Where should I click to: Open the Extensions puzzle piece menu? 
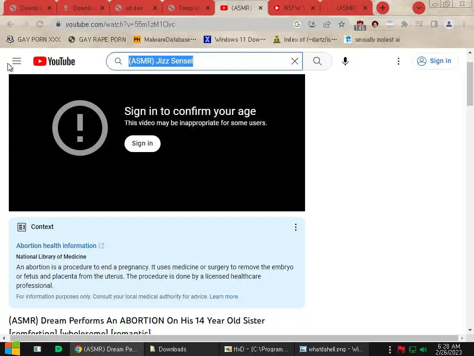coord(405,24)
